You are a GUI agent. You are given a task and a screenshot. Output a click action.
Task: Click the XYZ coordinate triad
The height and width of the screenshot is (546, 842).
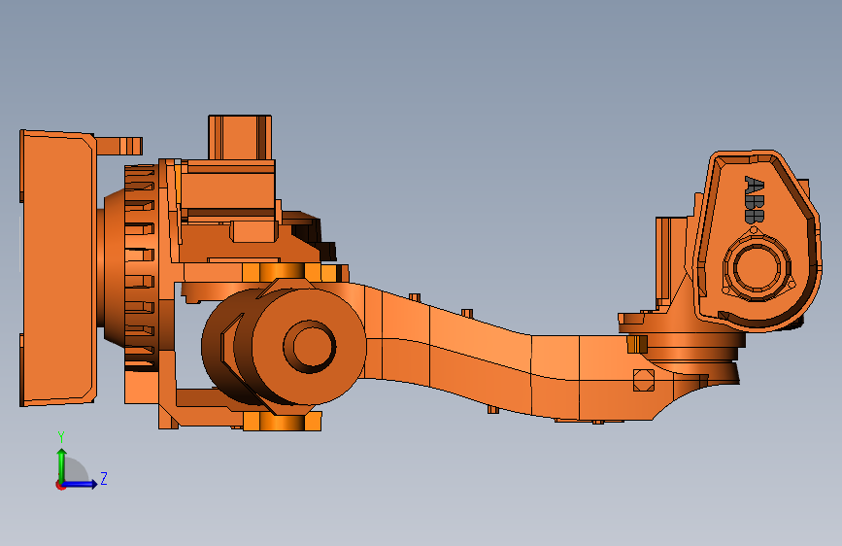coord(82,461)
